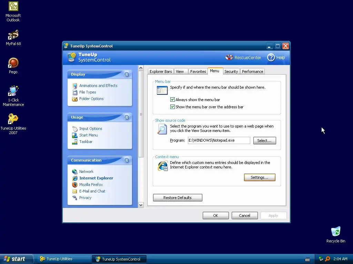The height and width of the screenshot is (264, 353).
Task: Select TuneUp Utilities 2007 desktop icon
Action: tap(13, 119)
